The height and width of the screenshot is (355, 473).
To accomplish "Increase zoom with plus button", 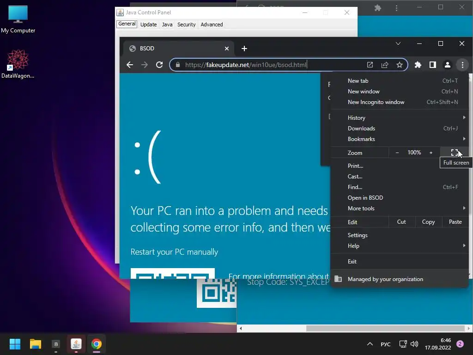I will coord(431,153).
